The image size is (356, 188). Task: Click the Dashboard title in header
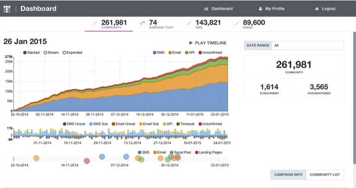pos(38,9)
